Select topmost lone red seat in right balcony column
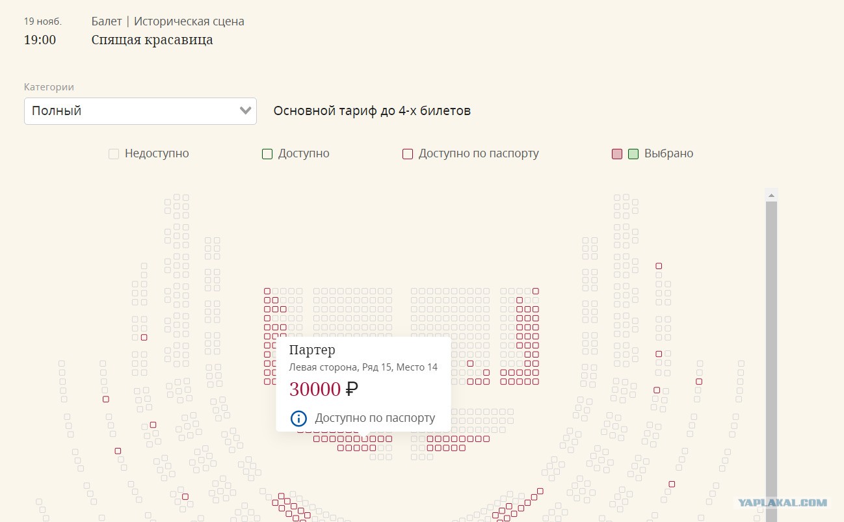The height and width of the screenshot is (522, 844). tap(659, 266)
